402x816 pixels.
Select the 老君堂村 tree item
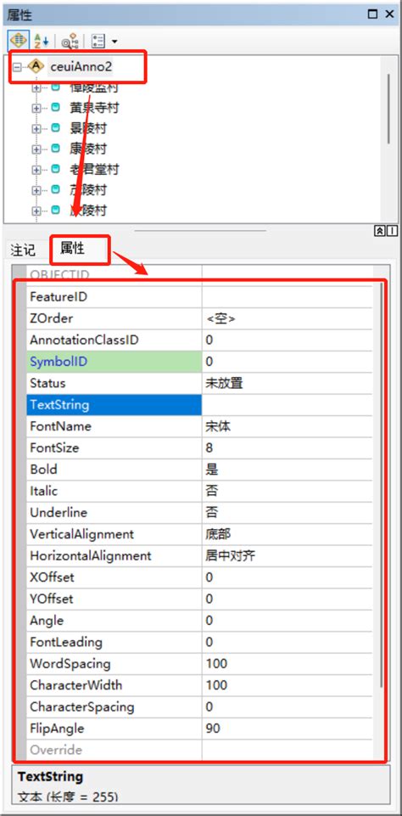(94, 169)
